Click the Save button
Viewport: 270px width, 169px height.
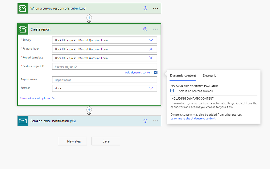tap(106, 141)
